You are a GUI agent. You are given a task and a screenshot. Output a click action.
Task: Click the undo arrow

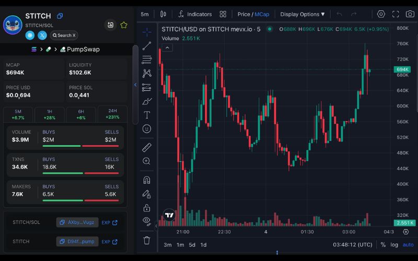pyautogui.click(x=339, y=14)
